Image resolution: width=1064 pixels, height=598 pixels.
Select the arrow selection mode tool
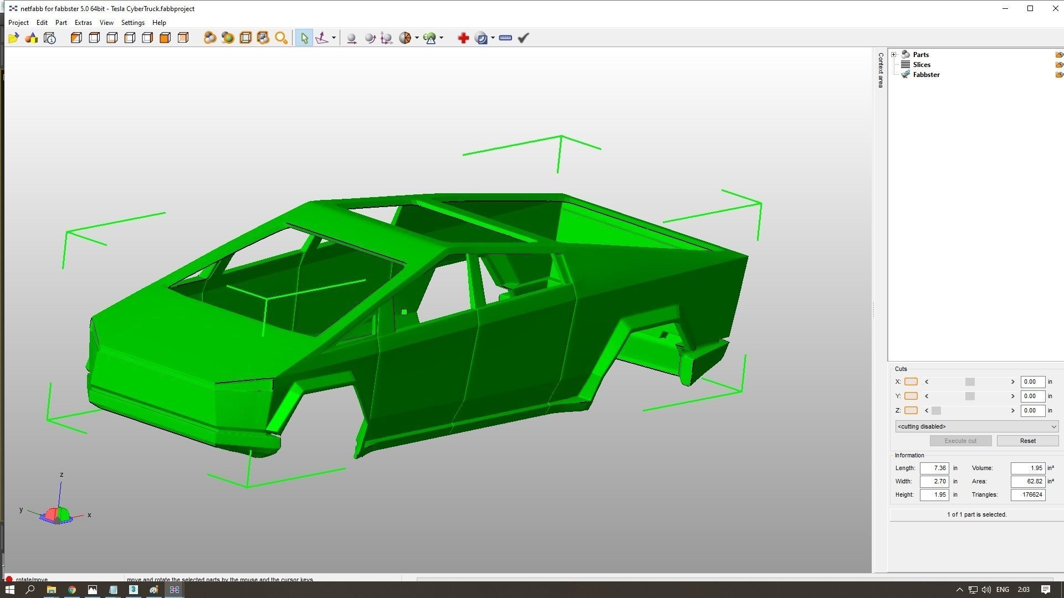point(304,38)
